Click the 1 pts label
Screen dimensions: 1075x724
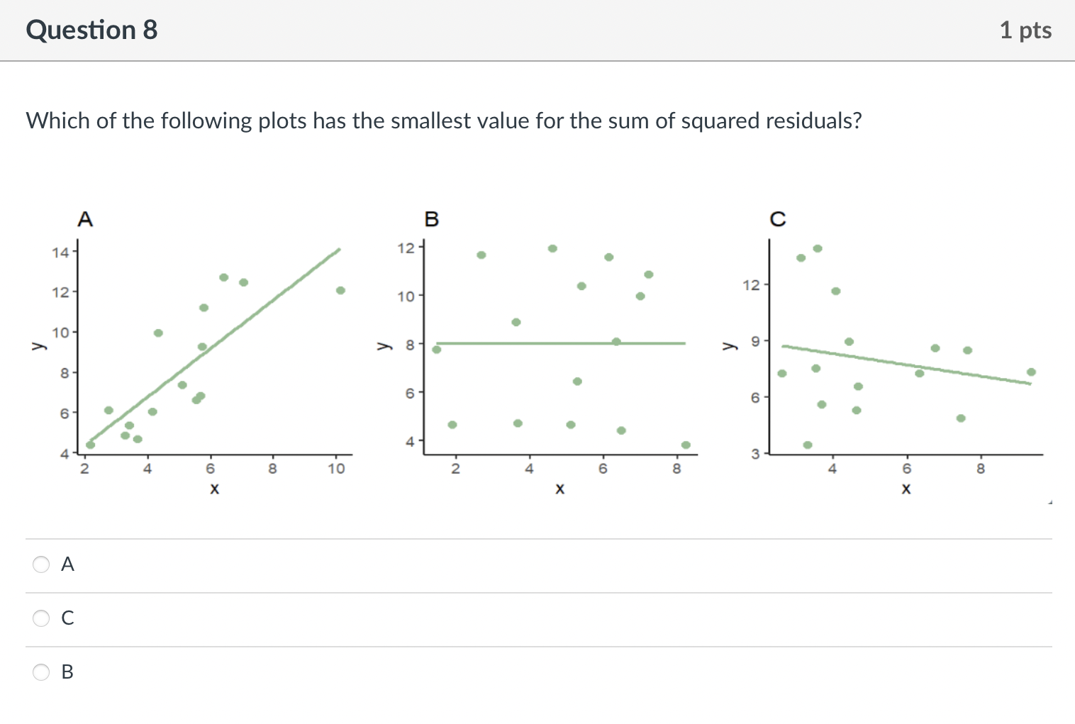click(x=1026, y=30)
